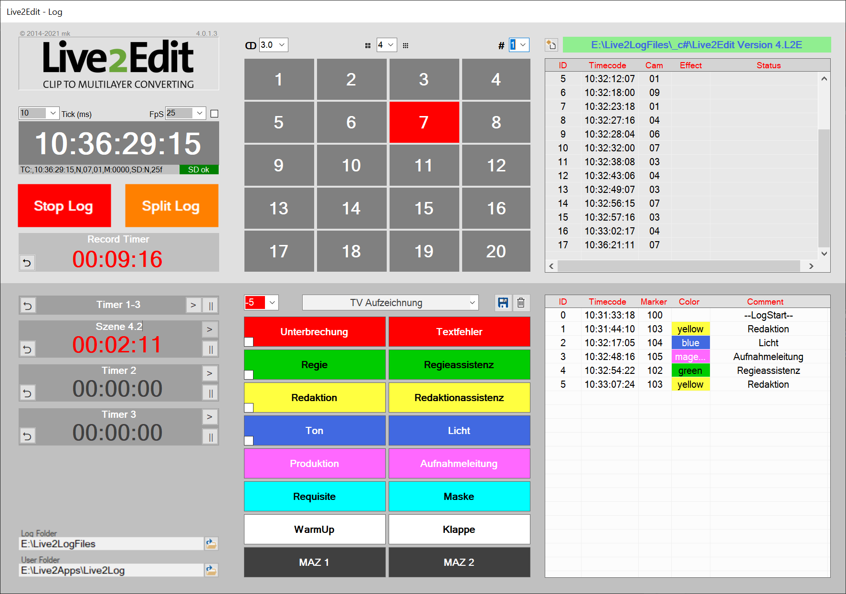
Task: Toggle the checkbox on the Unterbrechung button
Action: [x=249, y=341]
